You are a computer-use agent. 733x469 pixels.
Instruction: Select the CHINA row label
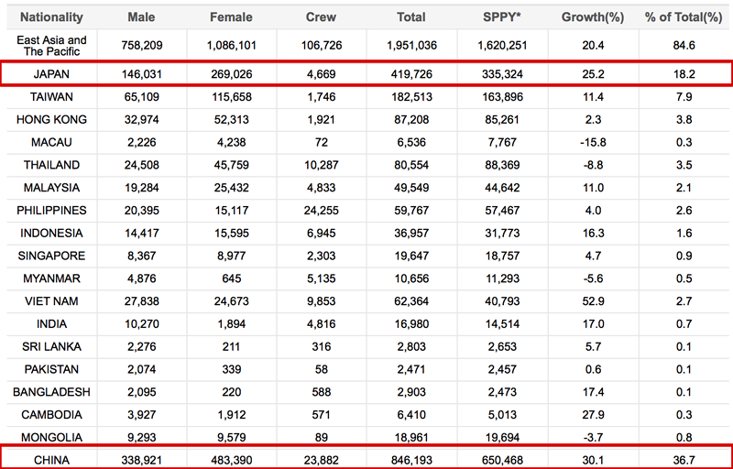pyautogui.click(x=51, y=460)
